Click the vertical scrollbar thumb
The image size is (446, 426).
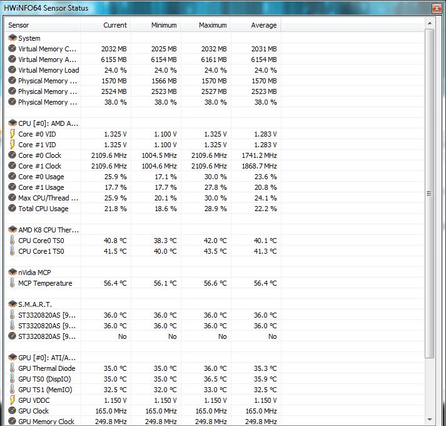(x=430, y=193)
